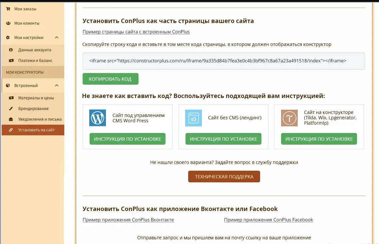Click the brush icon beside Брендирование
This screenshot has height=244, width=379.
(x=11, y=109)
